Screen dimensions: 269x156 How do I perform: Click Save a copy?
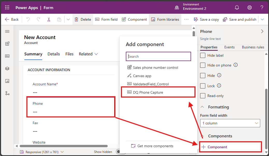tap(206, 19)
